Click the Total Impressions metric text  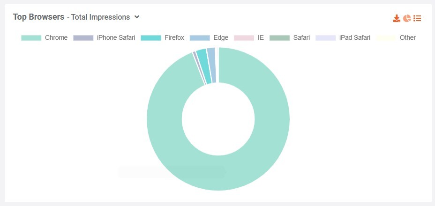point(100,17)
